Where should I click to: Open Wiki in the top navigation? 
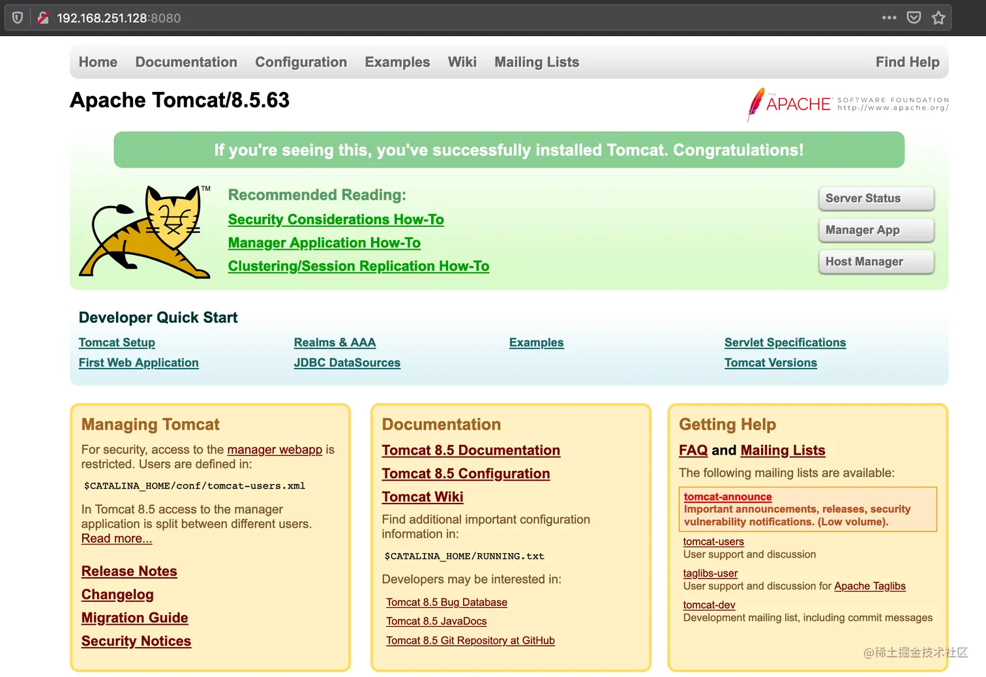tap(462, 62)
